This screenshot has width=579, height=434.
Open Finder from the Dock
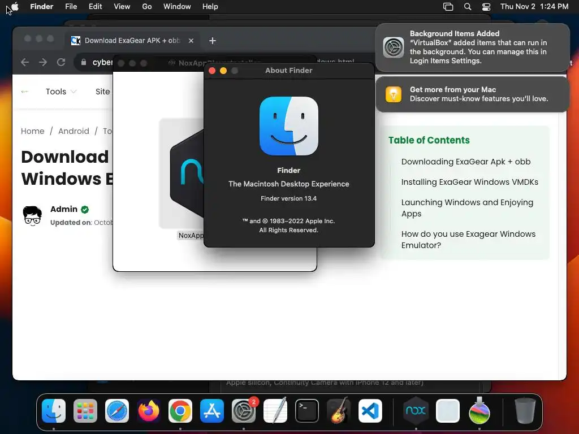(x=54, y=411)
